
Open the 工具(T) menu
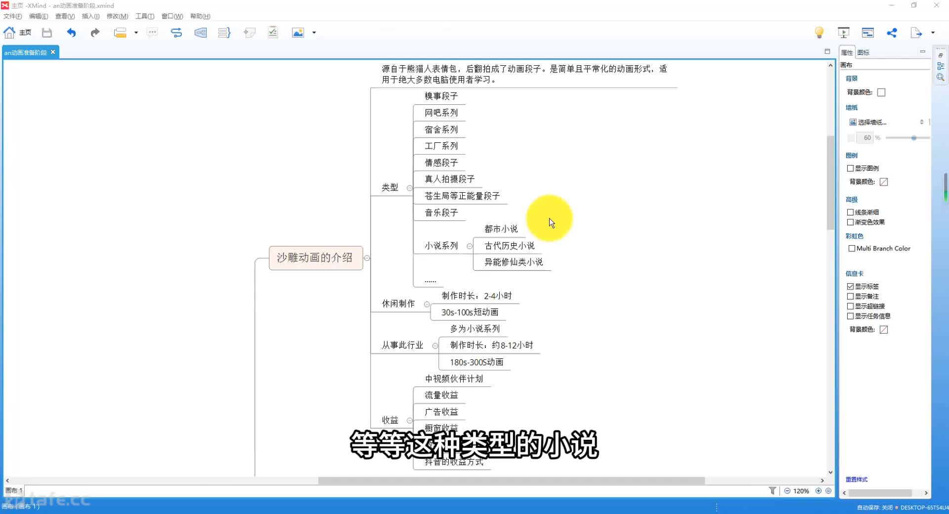(145, 16)
